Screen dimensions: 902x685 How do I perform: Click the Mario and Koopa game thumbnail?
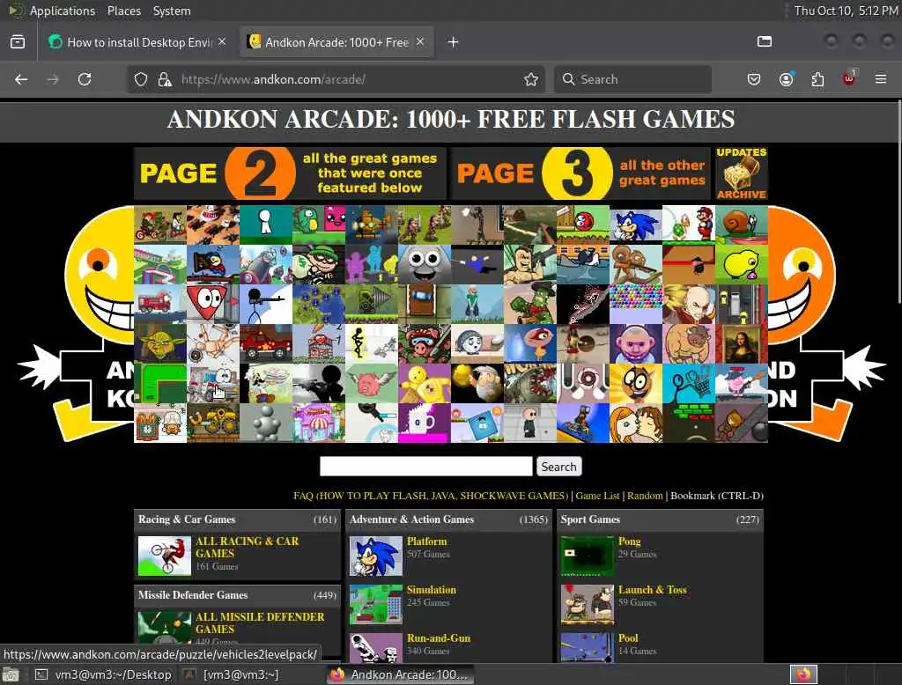[x=689, y=225]
